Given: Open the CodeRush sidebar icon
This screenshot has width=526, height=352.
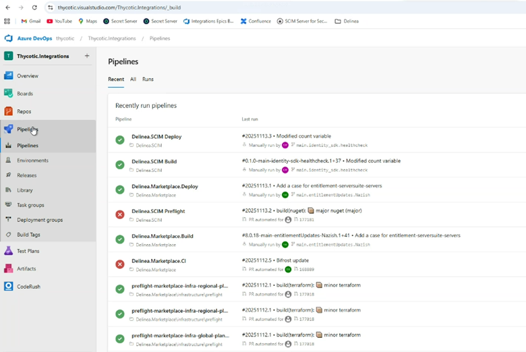Looking at the screenshot, I should 9,286.
